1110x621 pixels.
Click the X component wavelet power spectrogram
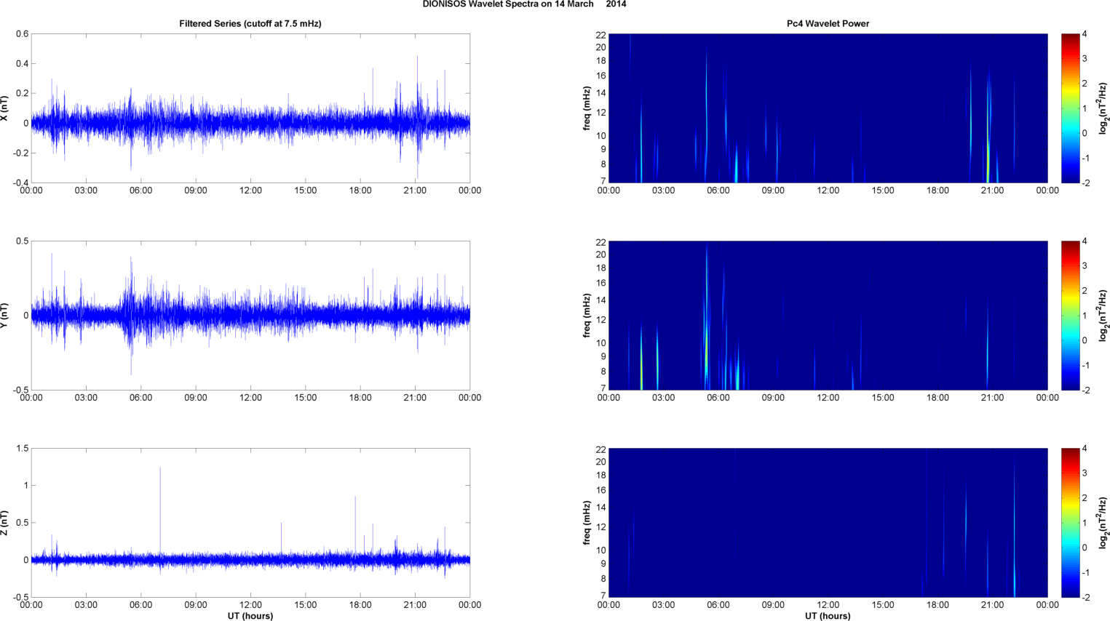tap(828, 108)
